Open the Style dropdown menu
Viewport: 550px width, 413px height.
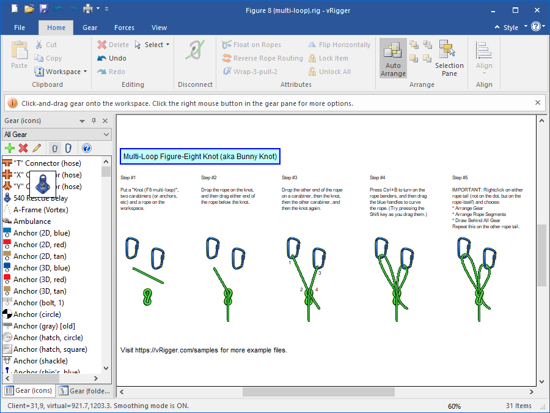click(x=510, y=28)
